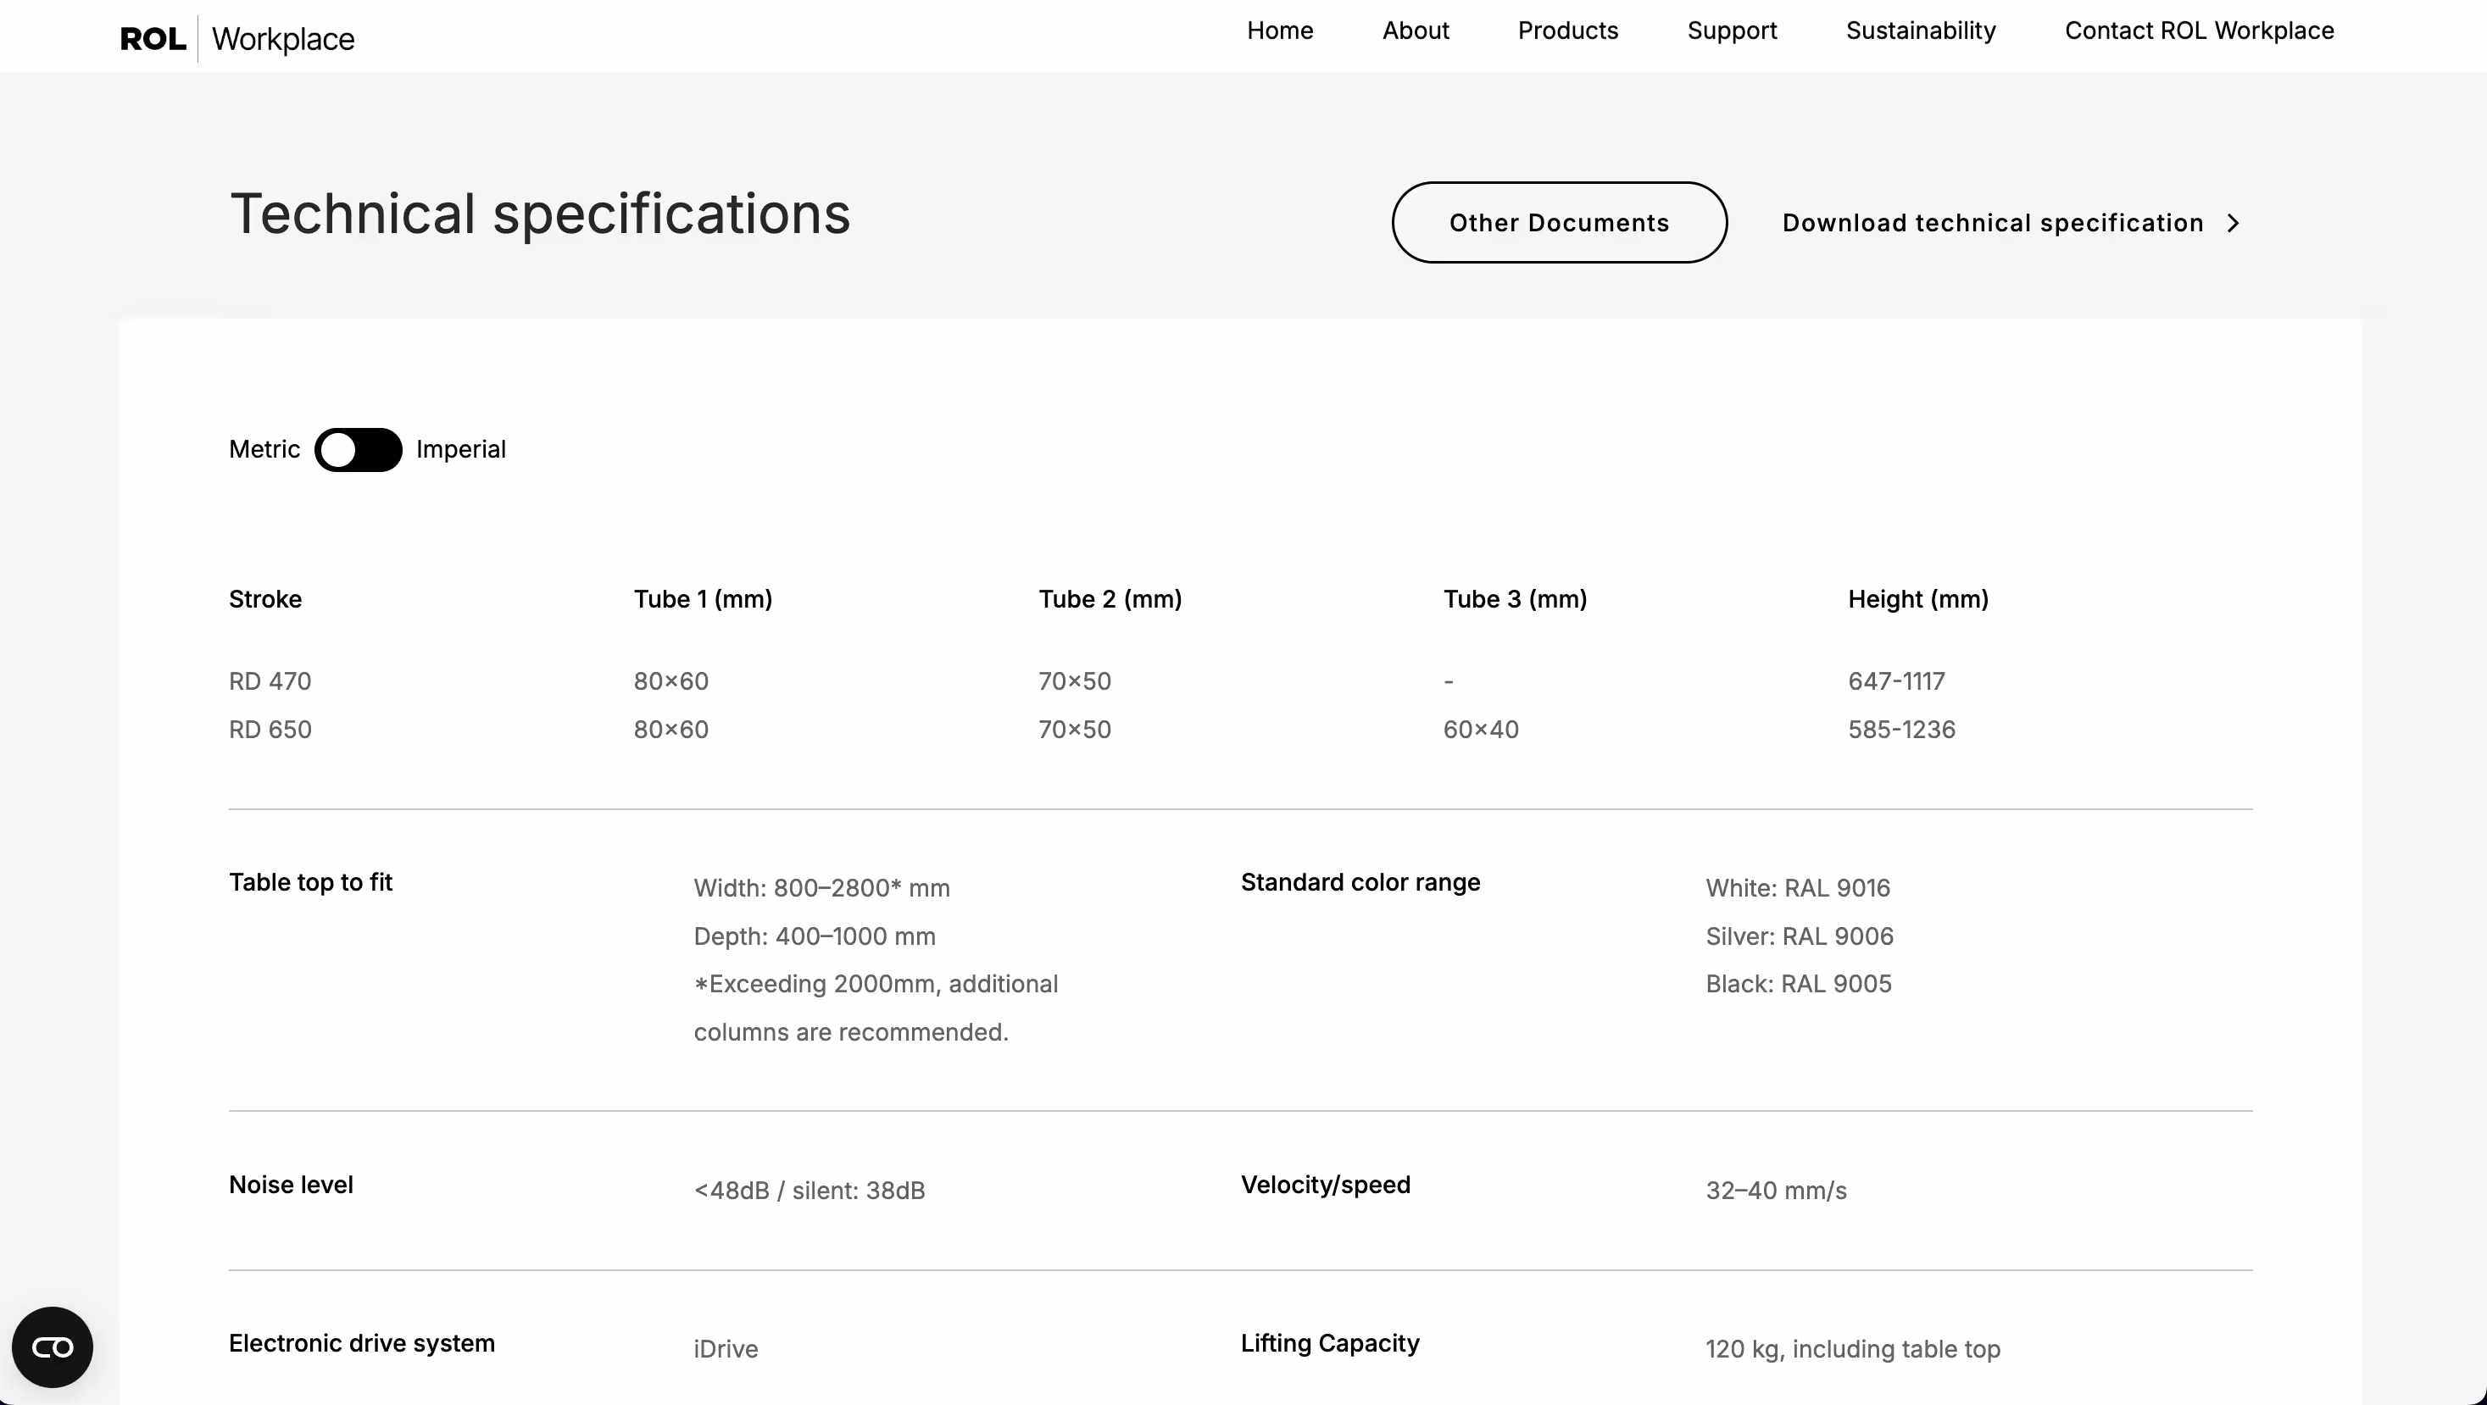This screenshot has height=1405, width=2487.
Task: Click the Tube 3 (mm) column header
Action: coord(1515,599)
